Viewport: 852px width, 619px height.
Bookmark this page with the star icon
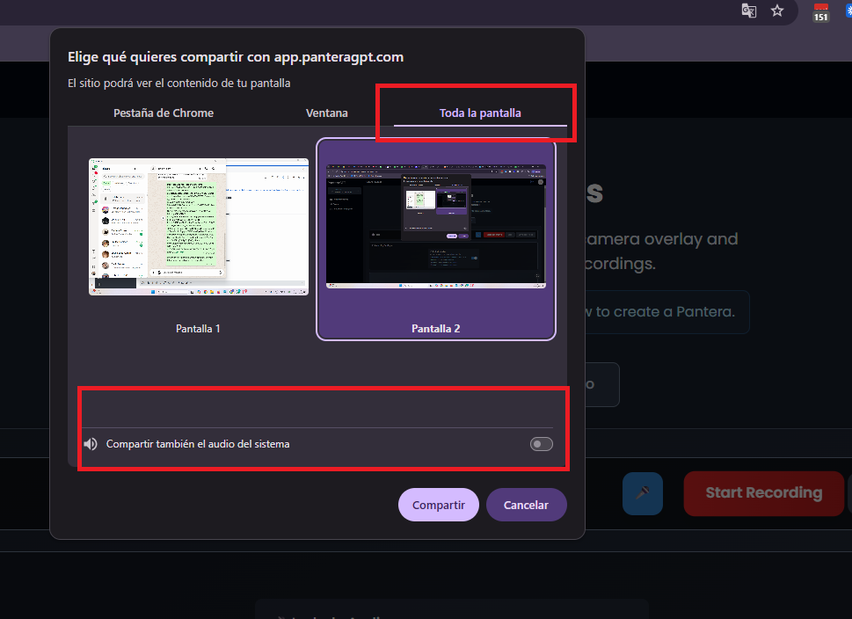point(777,11)
